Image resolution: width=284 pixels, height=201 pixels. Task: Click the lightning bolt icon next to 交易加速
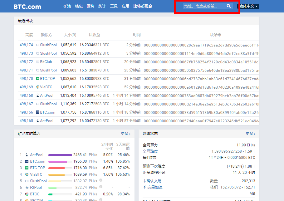(144, 187)
